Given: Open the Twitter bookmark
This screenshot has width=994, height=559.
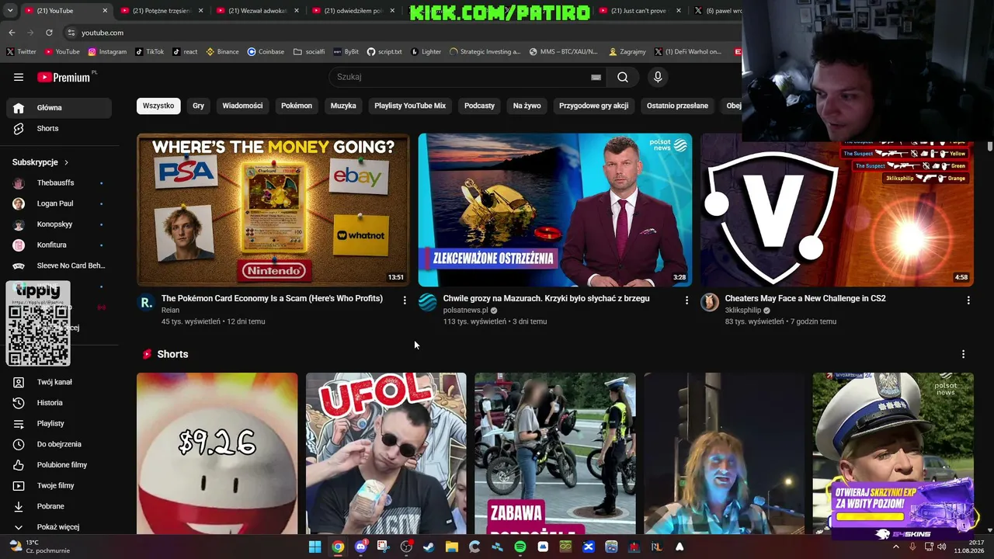Looking at the screenshot, I should pyautogui.click(x=22, y=52).
